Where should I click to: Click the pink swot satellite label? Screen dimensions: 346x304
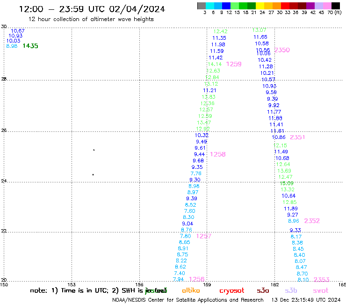(x=321, y=290)
